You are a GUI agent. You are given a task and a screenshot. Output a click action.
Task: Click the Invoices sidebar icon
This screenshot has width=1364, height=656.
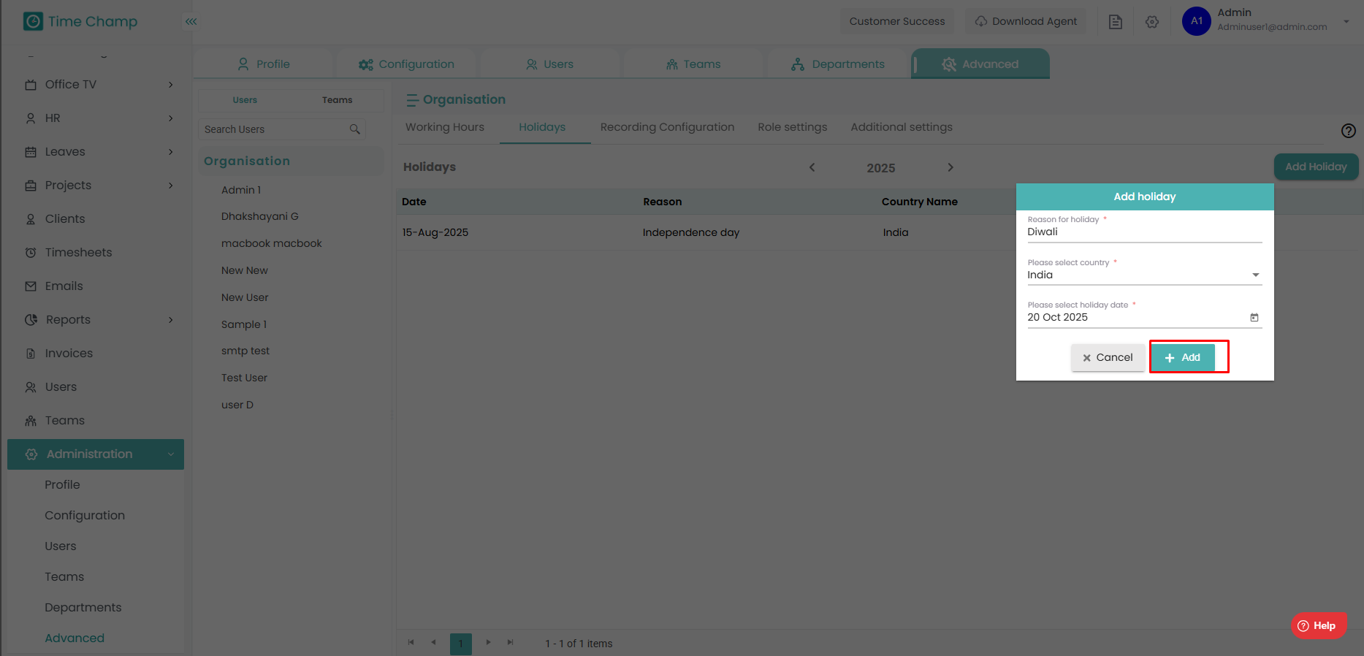tap(31, 354)
